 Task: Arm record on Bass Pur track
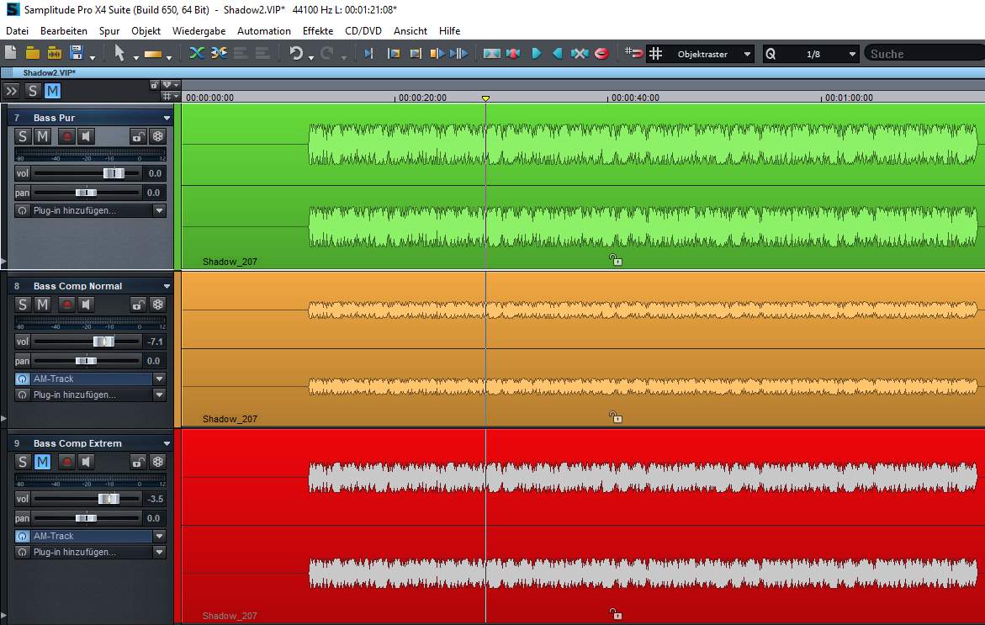tap(66, 136)
